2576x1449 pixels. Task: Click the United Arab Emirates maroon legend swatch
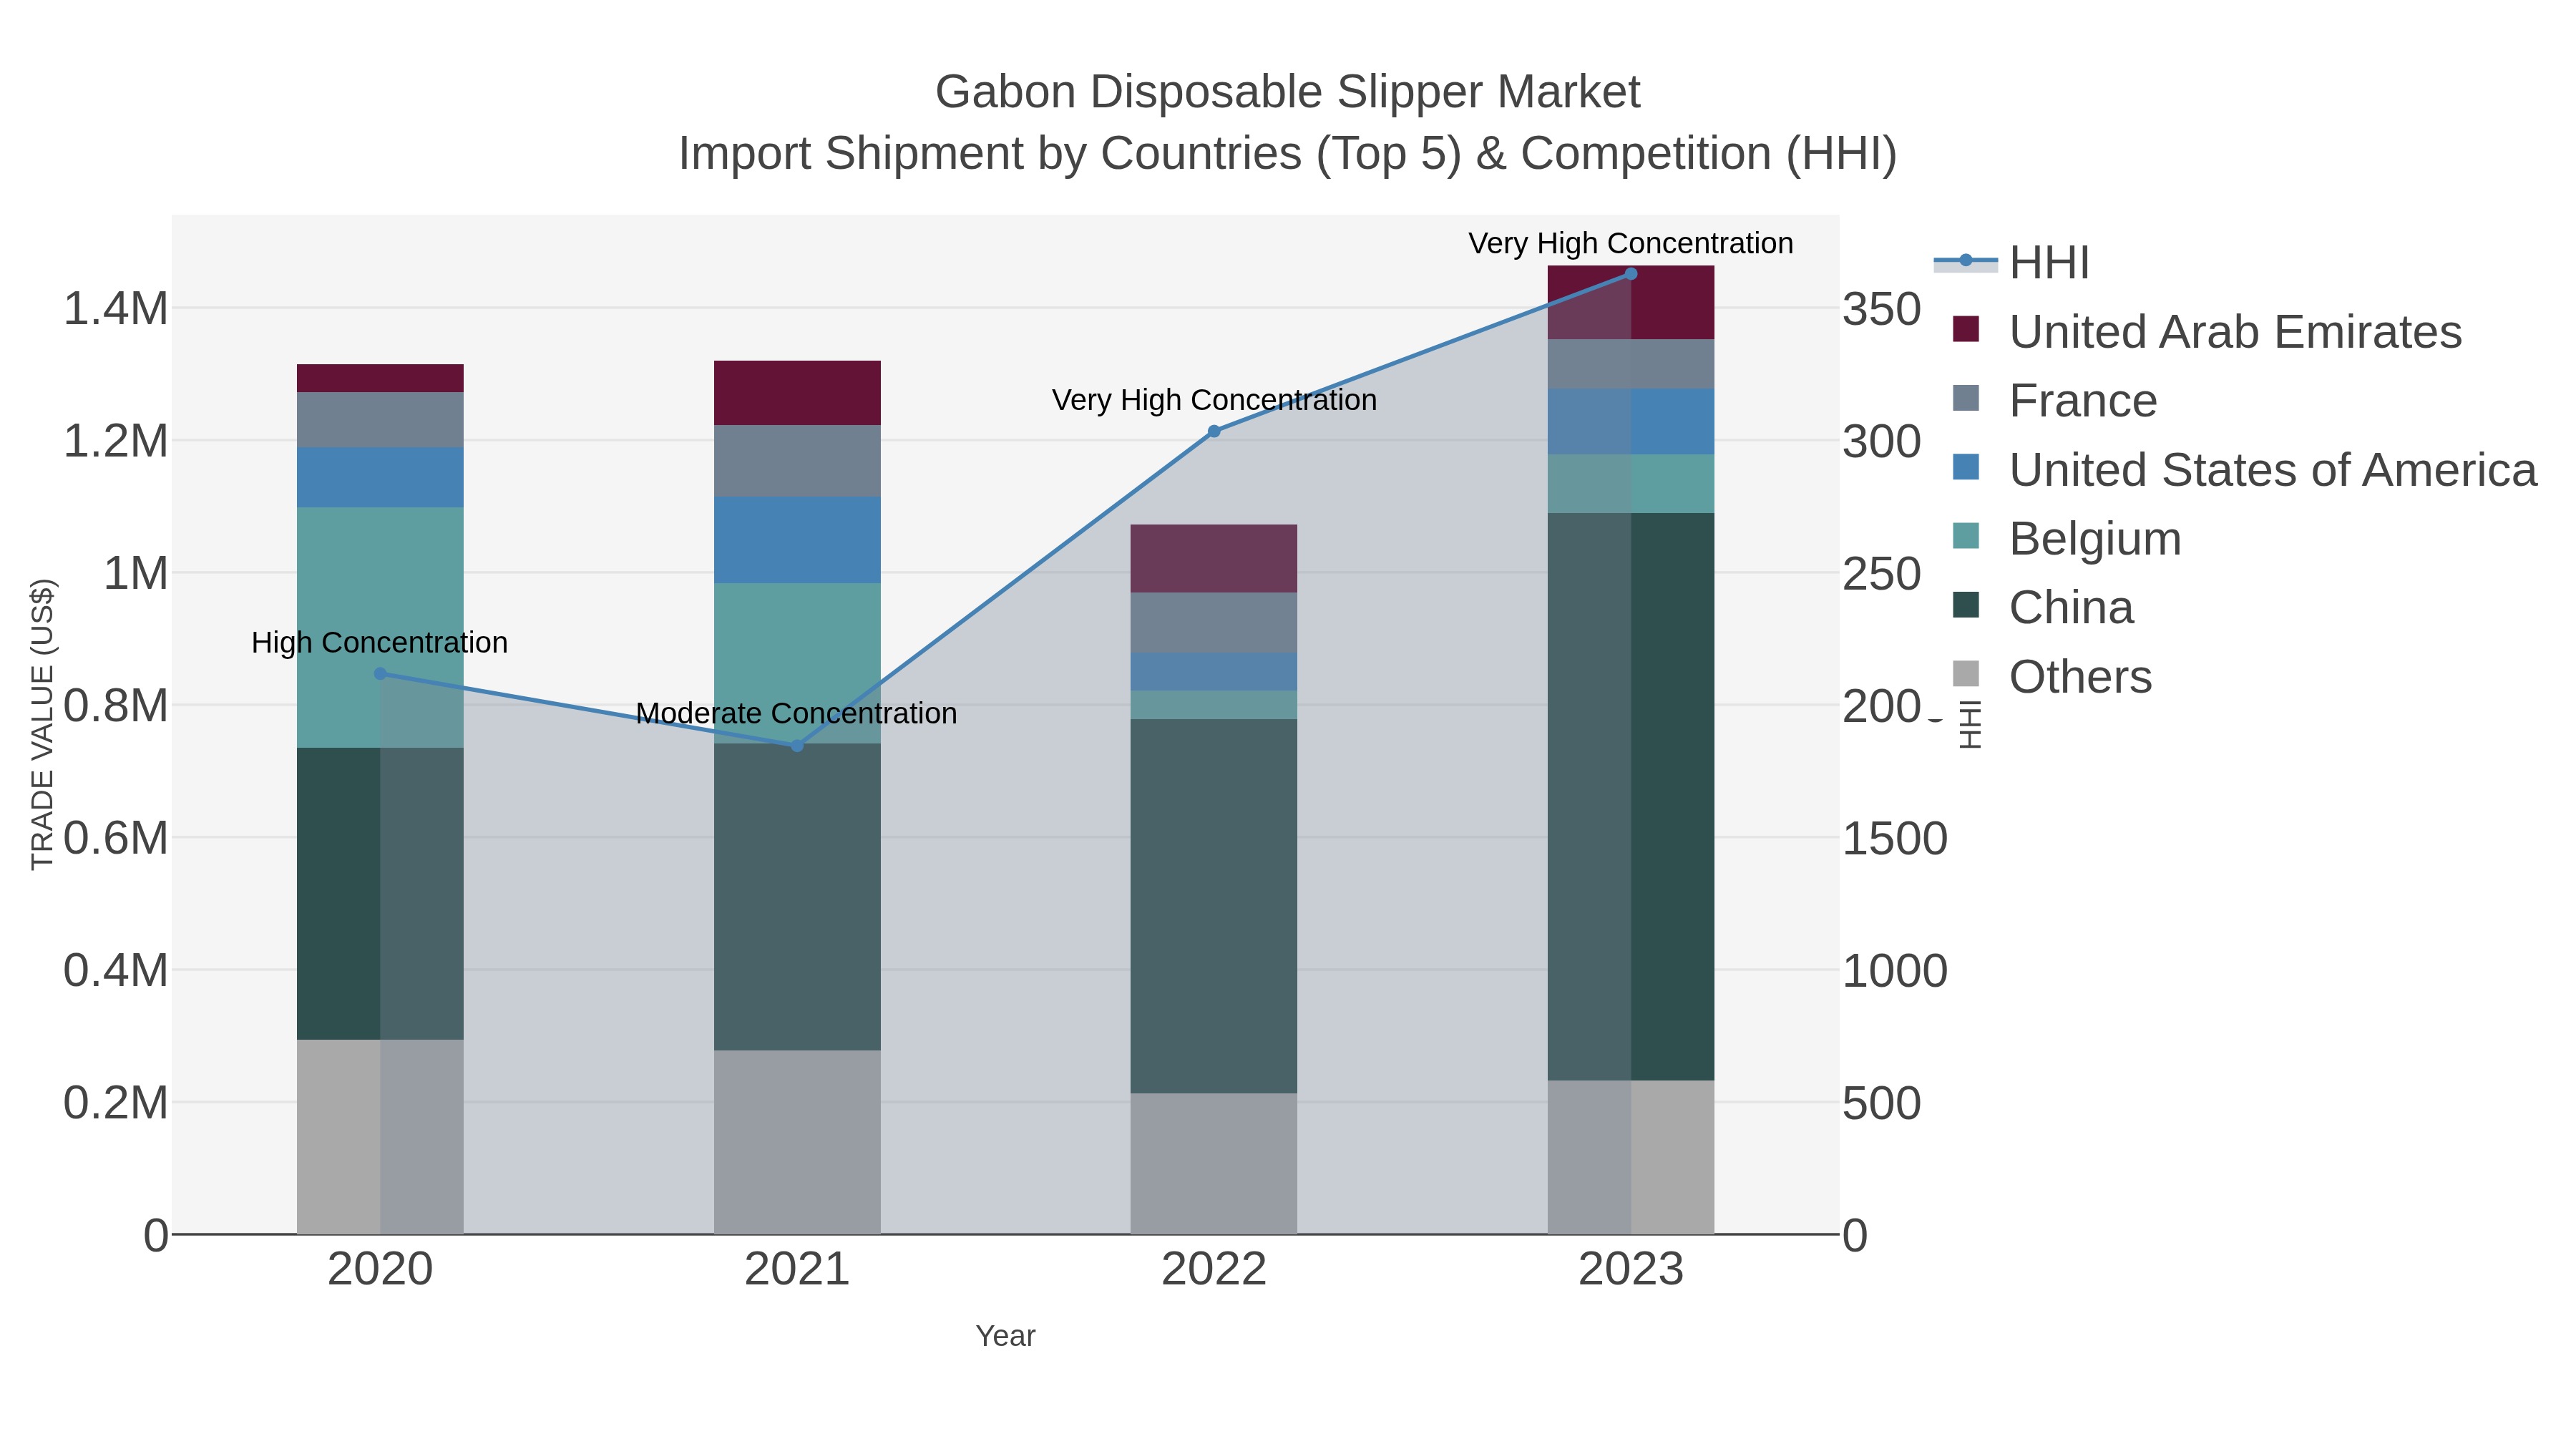coord(1966,329)
